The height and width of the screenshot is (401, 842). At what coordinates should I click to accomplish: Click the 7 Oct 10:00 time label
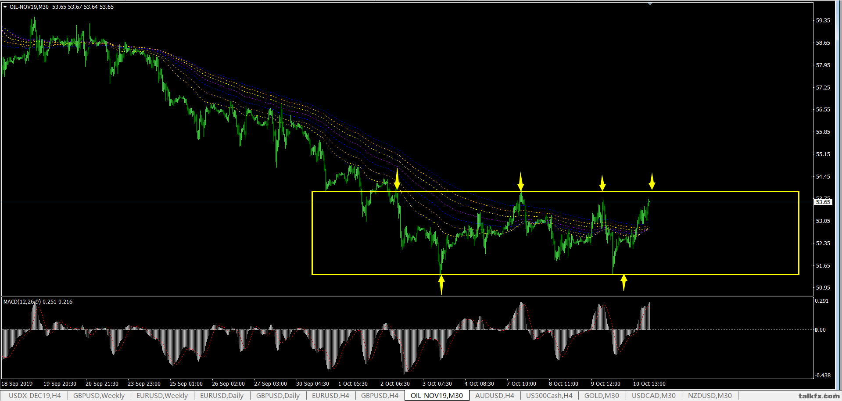(521, 384)
